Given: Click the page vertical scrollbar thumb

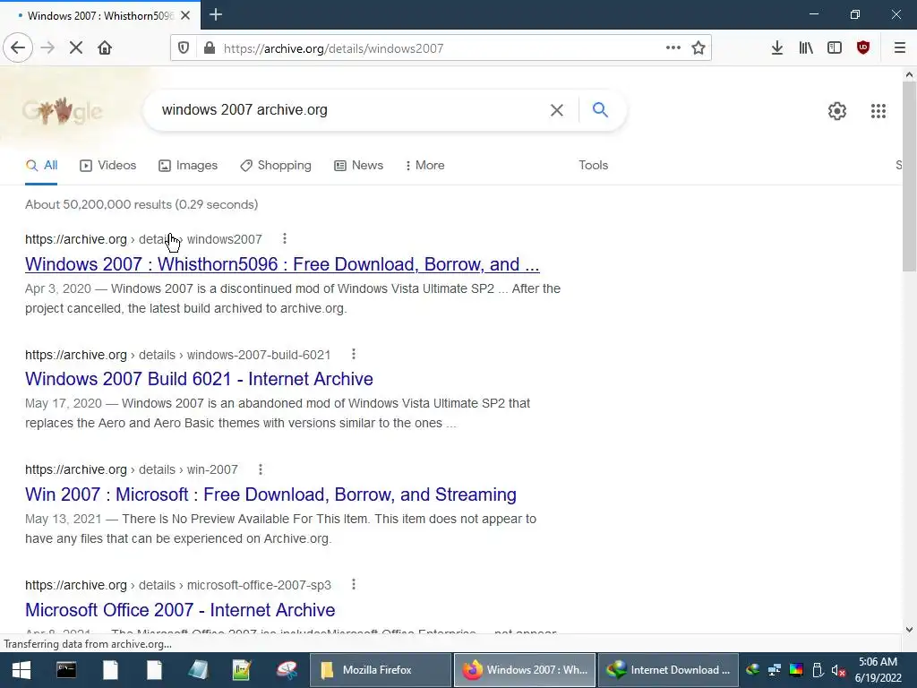Looking at the screenshot, I should coord(909,176).
